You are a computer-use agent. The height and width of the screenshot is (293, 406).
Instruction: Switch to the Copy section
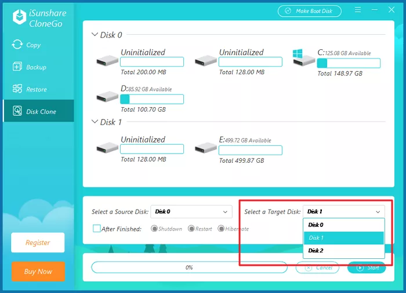click(x=38, y=45)
